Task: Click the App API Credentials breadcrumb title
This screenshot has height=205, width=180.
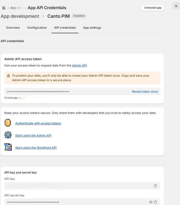Action: point(47,8)
